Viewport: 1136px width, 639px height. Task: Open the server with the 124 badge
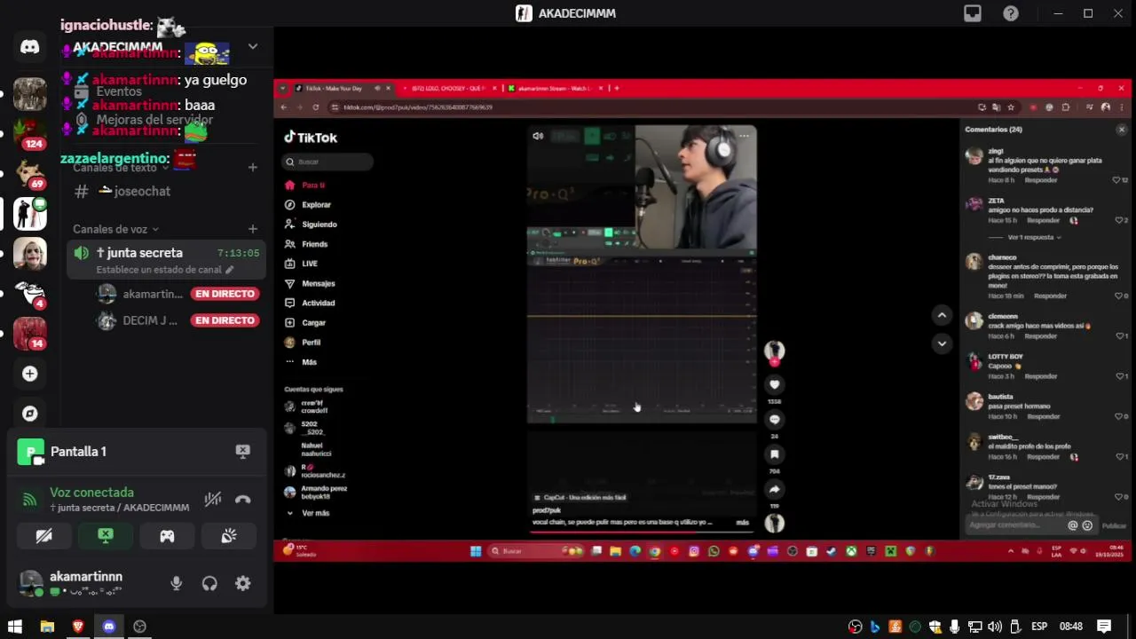tap(29, 133)
